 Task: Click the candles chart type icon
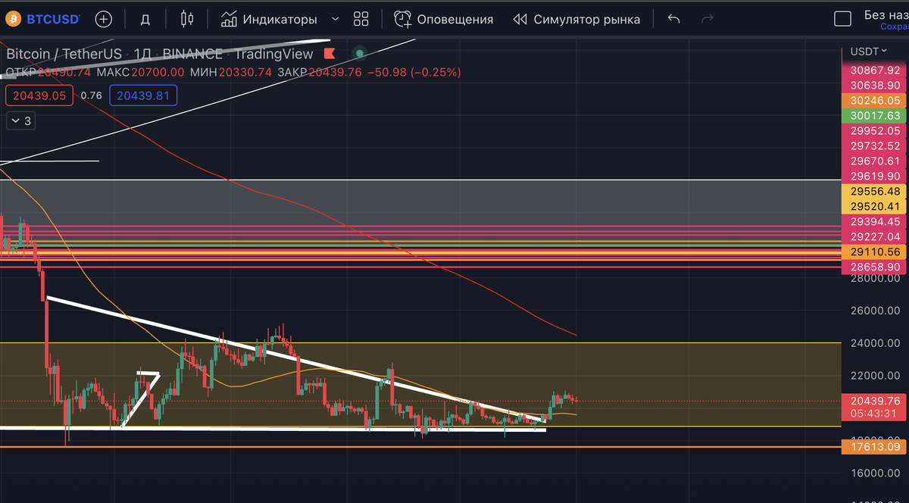pyautogui.click(x=186, y=18)
